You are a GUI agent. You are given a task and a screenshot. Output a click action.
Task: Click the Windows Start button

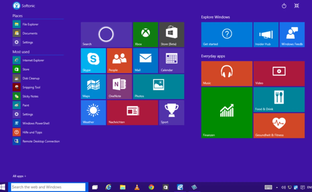(3, 187)
